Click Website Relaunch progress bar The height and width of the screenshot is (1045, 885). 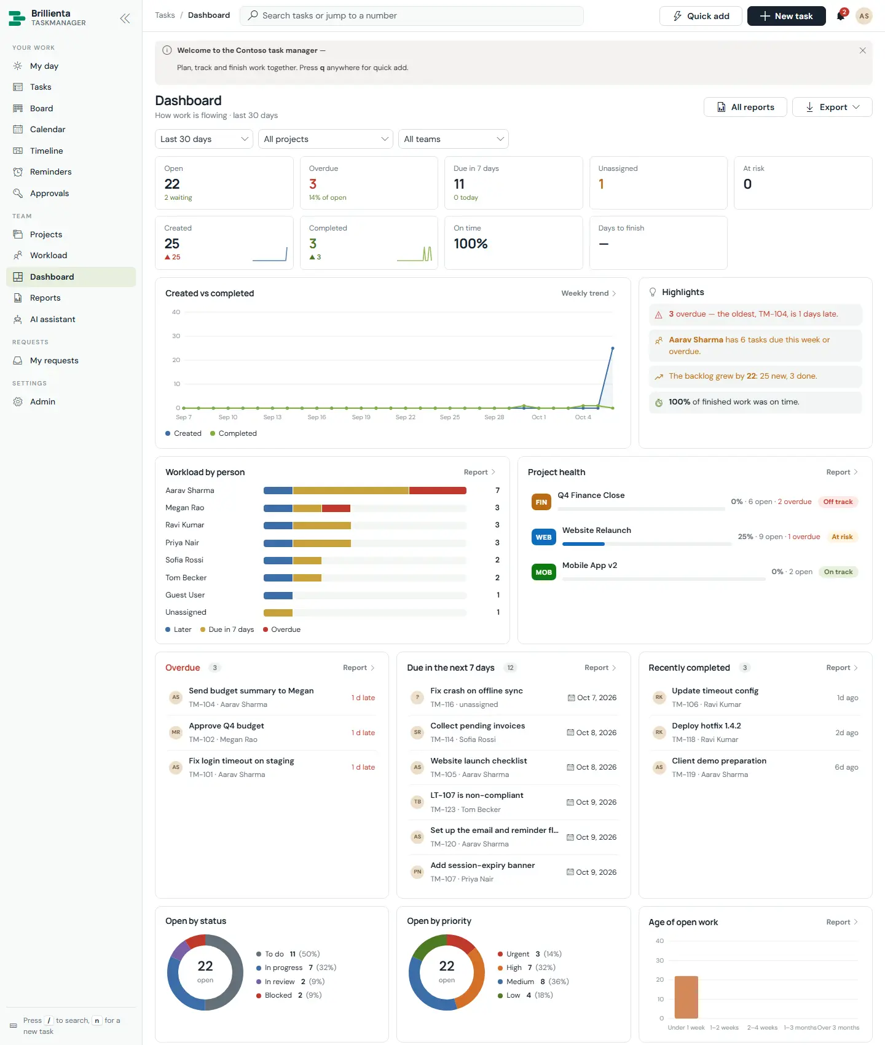647,544
